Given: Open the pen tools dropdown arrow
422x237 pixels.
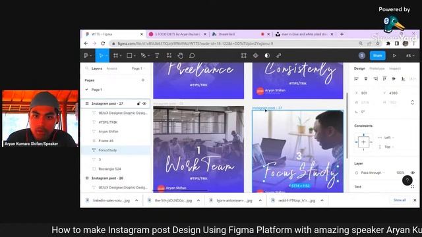Looking at the screenshot, I should [x=148, y=55].
